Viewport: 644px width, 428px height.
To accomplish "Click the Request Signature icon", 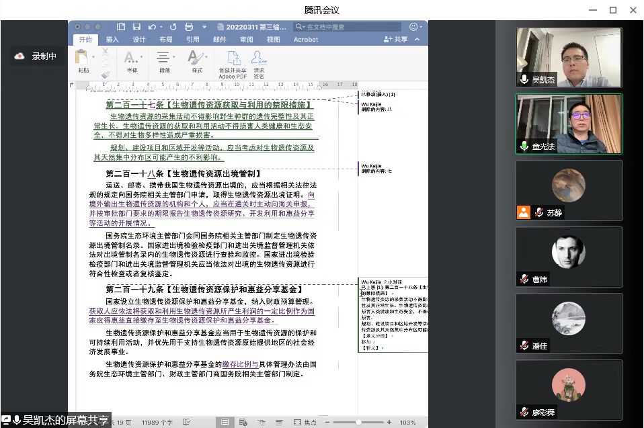I will [x=258, y=58].
